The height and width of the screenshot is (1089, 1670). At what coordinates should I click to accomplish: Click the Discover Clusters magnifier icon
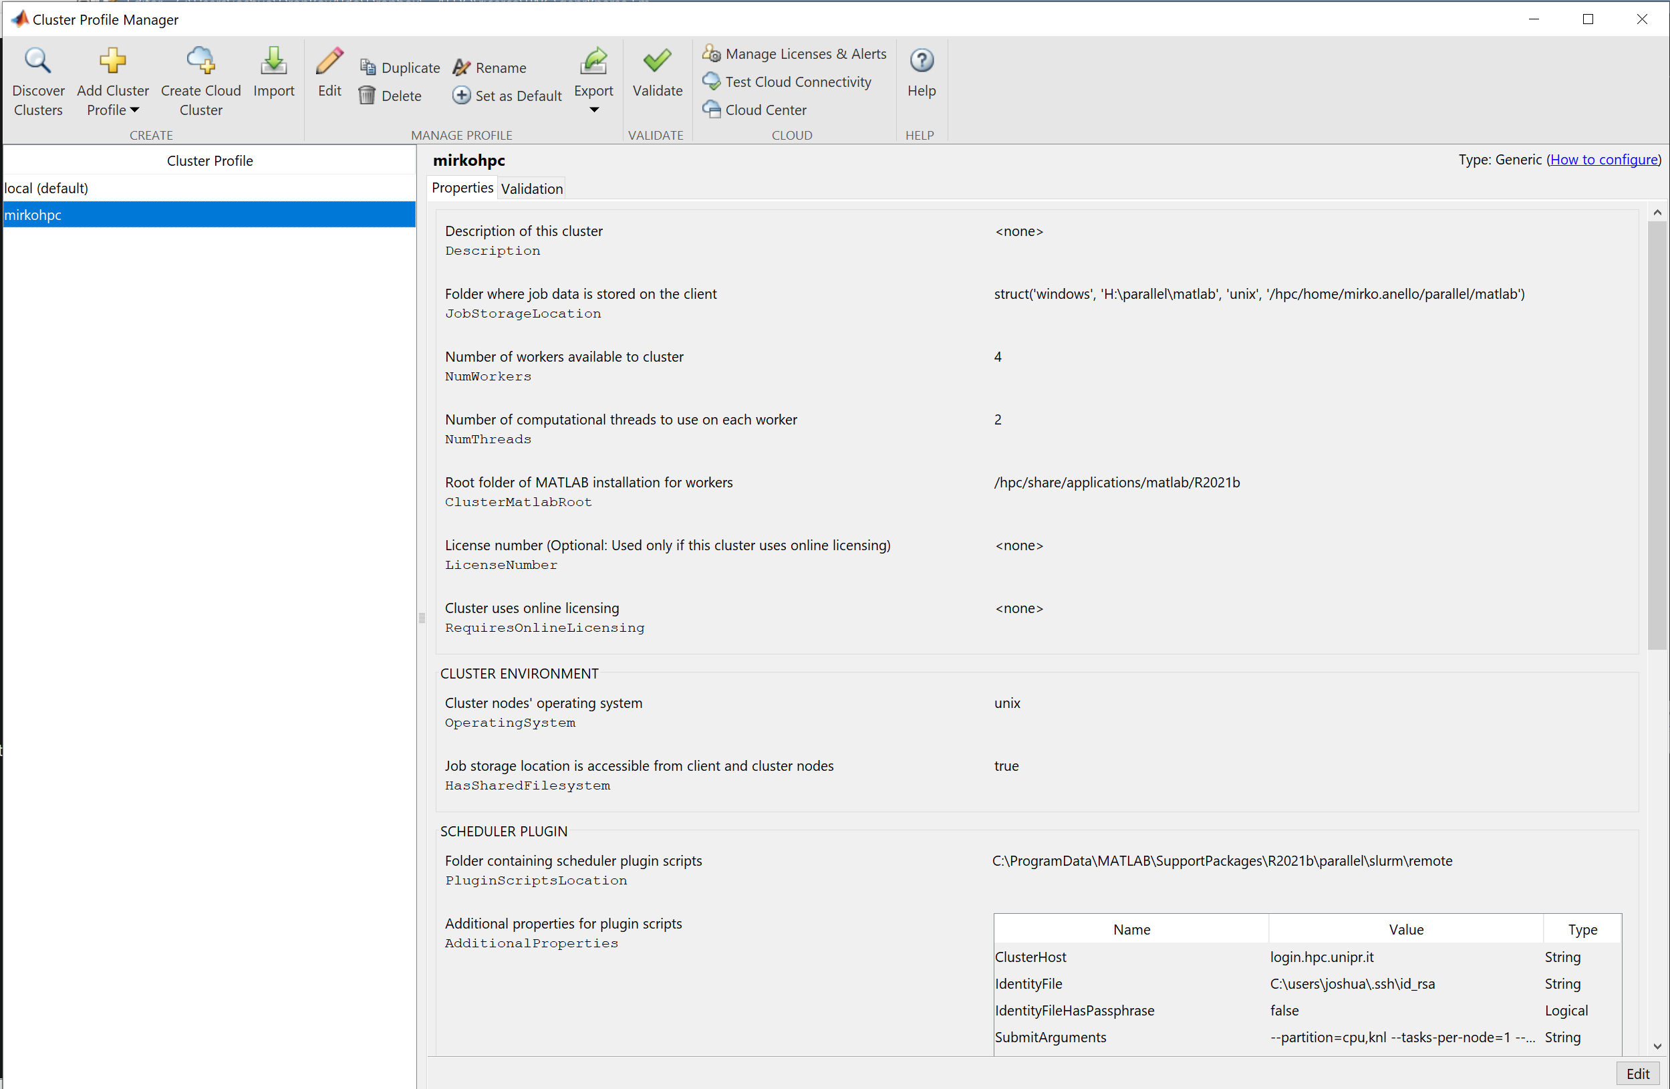coord(38,62)
